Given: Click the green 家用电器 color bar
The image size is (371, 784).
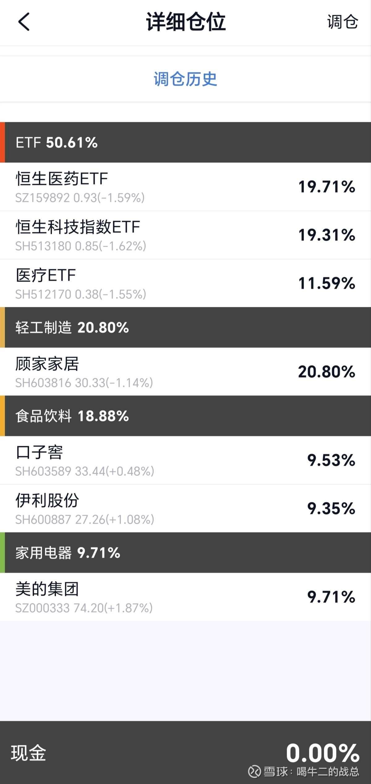Looking at the screenshot, I should 2,553.
